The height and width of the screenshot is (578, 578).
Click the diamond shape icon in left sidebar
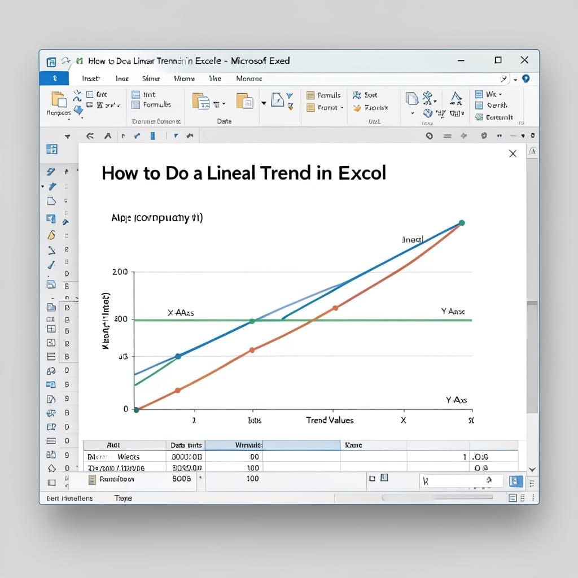click(x=51, y=468)
